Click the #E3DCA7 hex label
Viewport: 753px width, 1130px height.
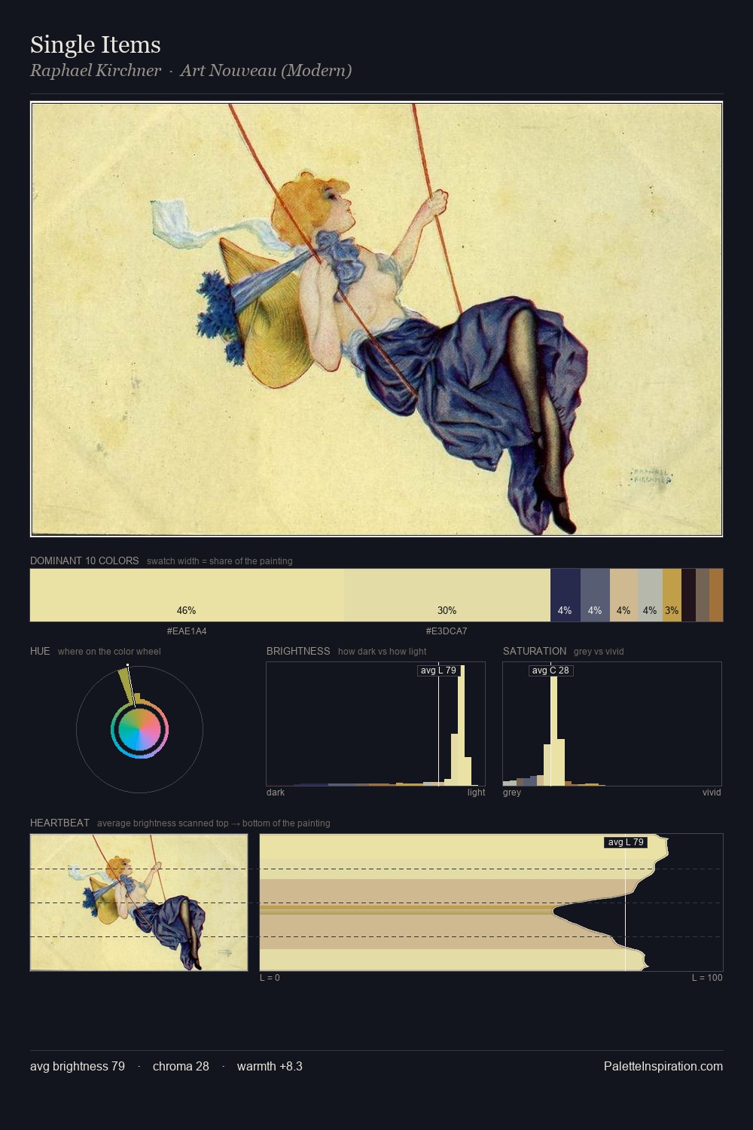pos(447,631)
